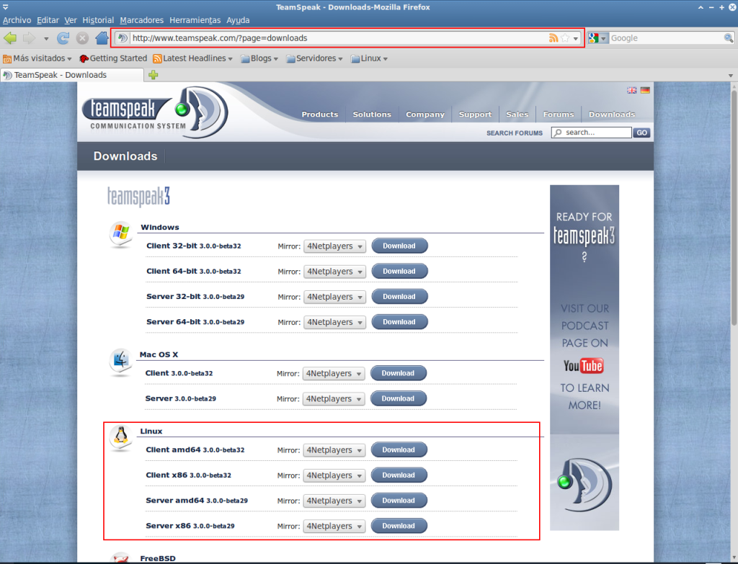Click the Stop loading icon
The width and height of the screenshot is (738, 564).
(82, 38)
